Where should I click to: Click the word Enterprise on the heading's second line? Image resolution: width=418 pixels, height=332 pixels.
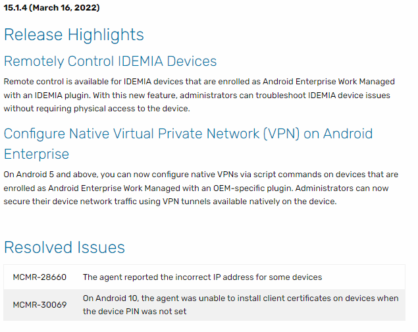36,154
